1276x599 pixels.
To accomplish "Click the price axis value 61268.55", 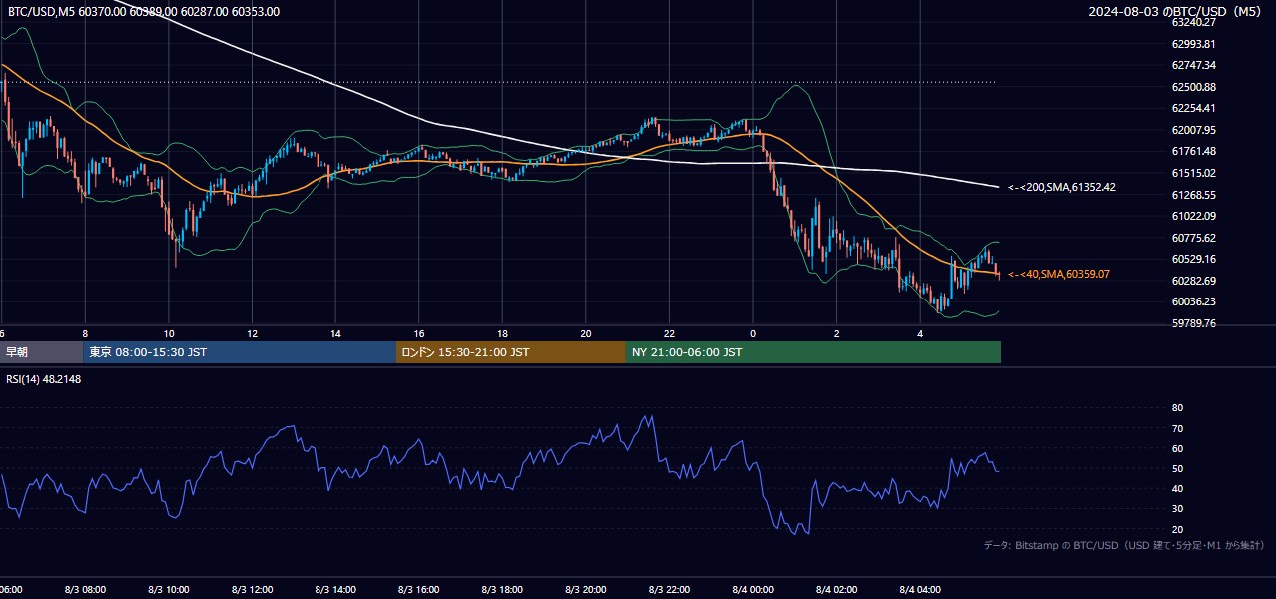I will 1193,195.
